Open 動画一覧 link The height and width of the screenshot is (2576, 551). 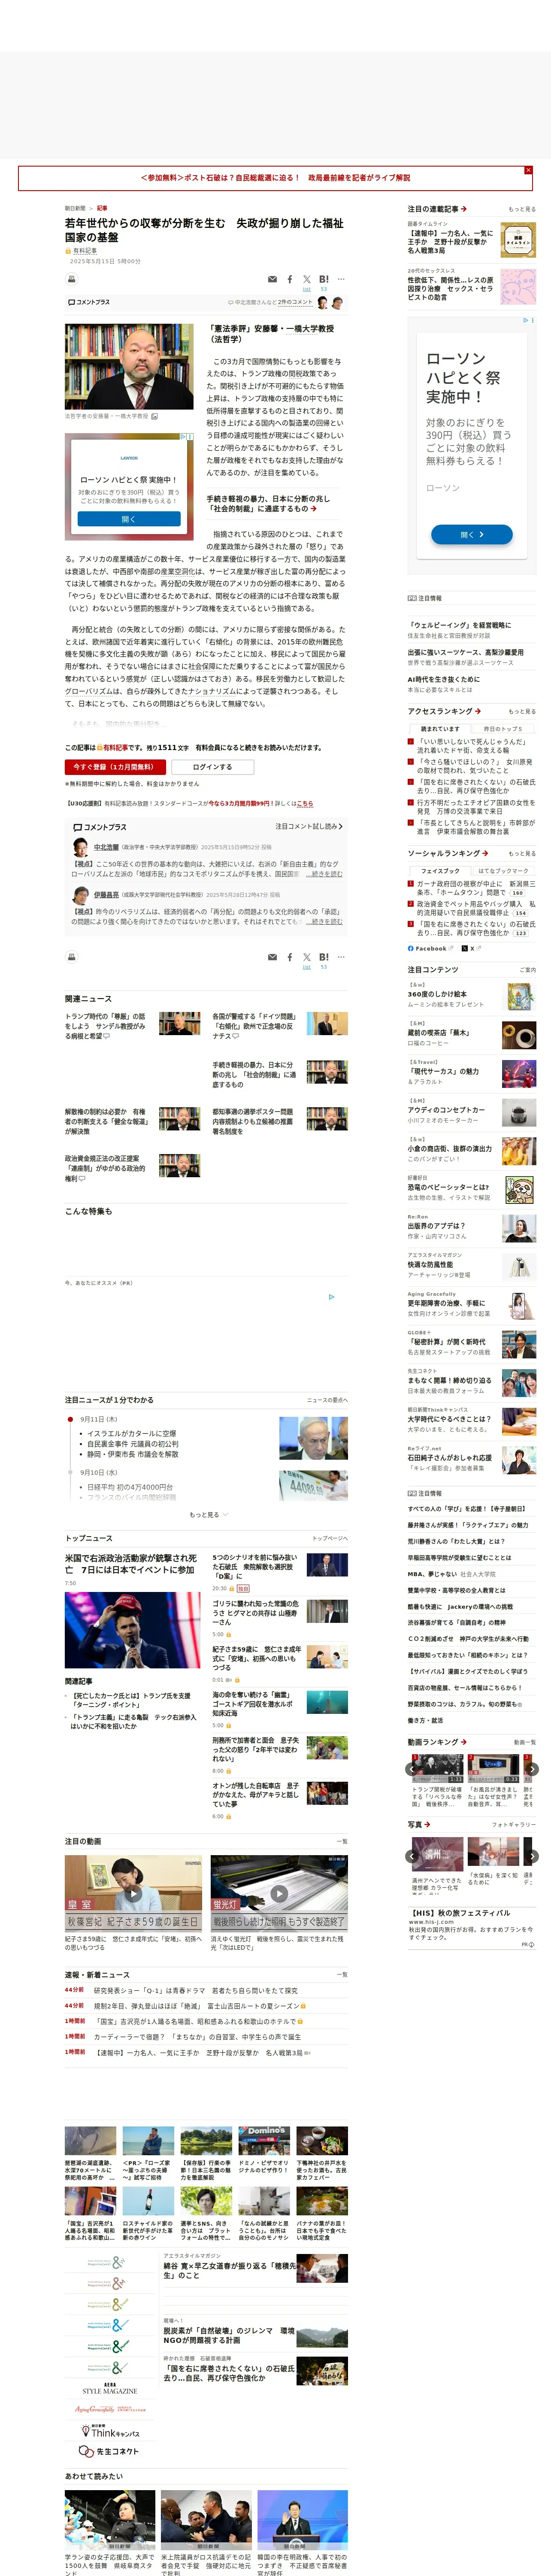[x=524, y=1742]
